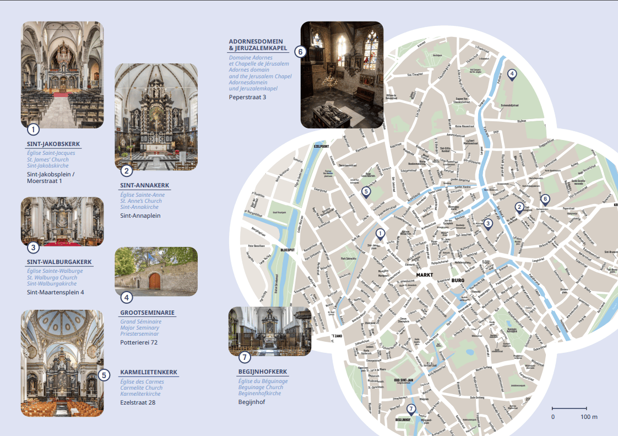Open the Sint-Jakobskerk interior photo
Viewport: 618px width, 436px height.
pyautogui.click(x=62, y=75)
